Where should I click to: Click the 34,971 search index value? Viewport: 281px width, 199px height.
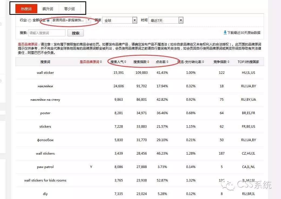tap(142, 113)
